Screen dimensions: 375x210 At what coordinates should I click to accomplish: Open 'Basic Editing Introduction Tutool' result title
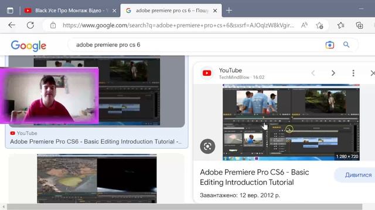click(x=96, y=142)
